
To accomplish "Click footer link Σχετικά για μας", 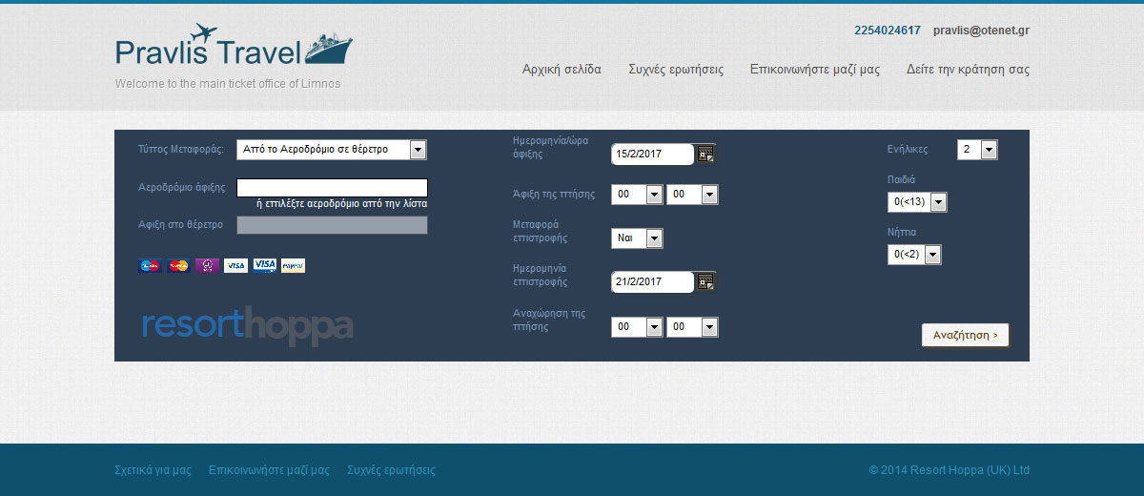I will [x=153, y=470].
